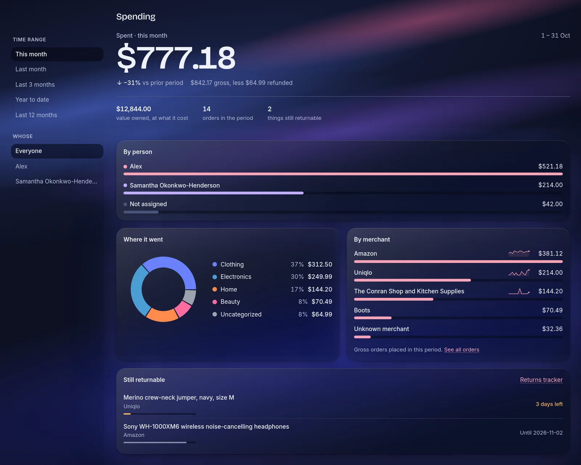This screenshot has width=581, height=465.
Task: Click the Home legend orange dot
Action: tap(215, 289)
